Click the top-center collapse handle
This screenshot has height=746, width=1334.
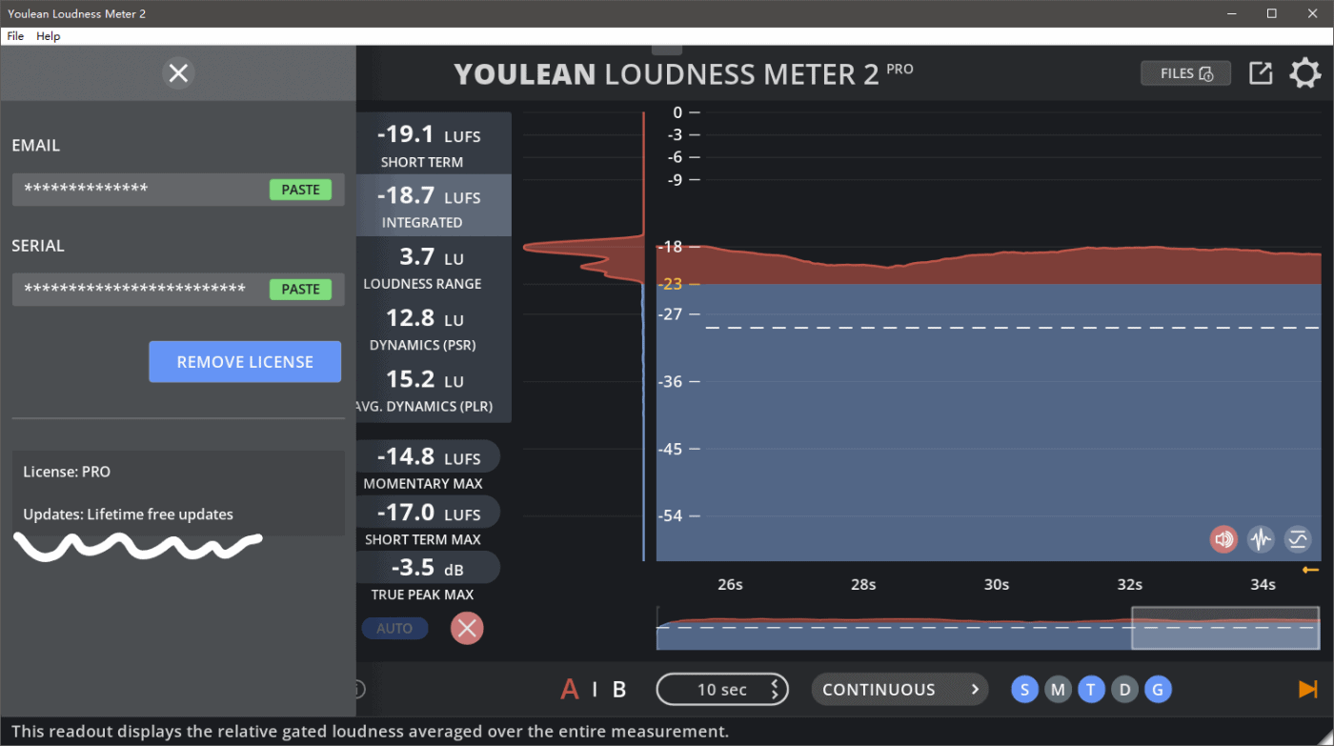667,50
